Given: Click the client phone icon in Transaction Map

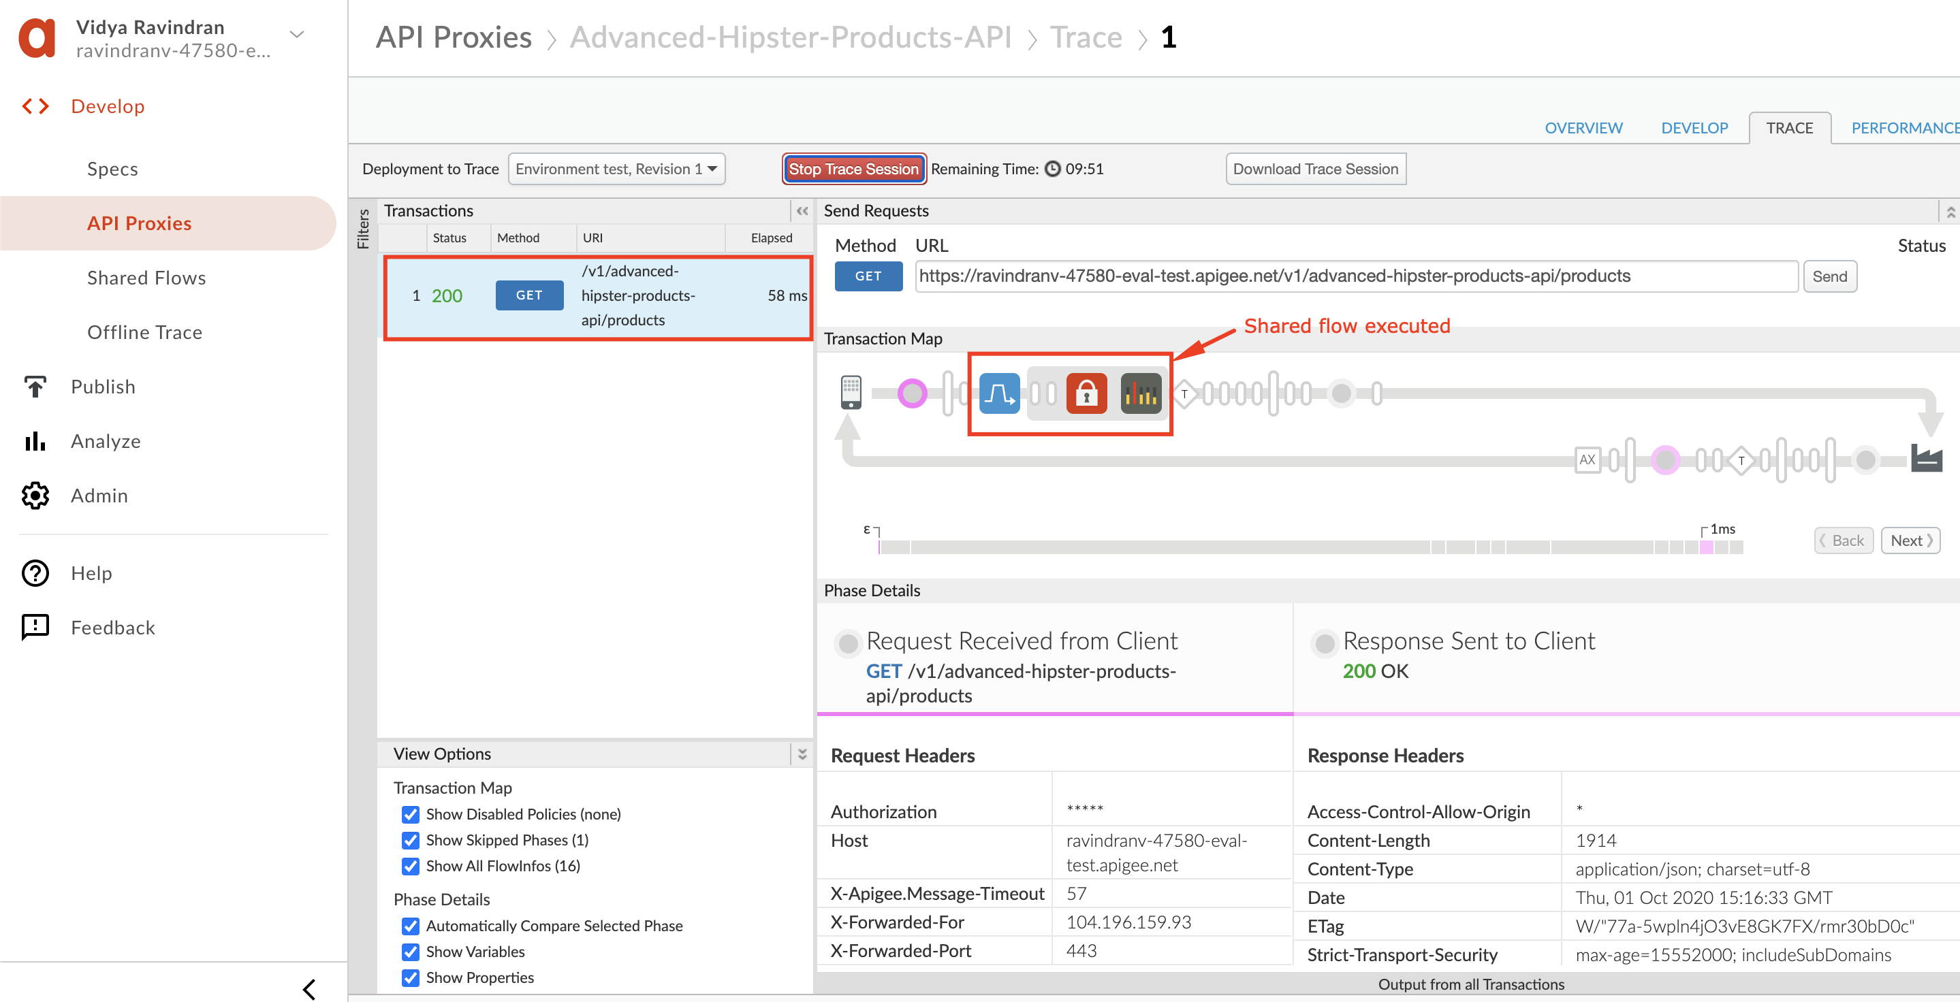Looking at the screenshot, I should coord(851,392).
